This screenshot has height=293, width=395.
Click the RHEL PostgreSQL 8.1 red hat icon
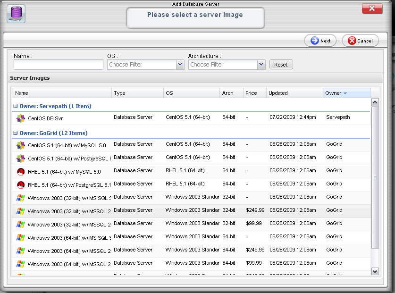click(x=20, y=185)
